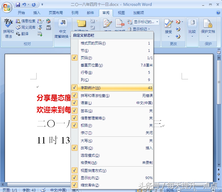Image resolution: width=222 pixels, height=192 pixels.
Task: Click the zoom in plus button
Action: 213,190
